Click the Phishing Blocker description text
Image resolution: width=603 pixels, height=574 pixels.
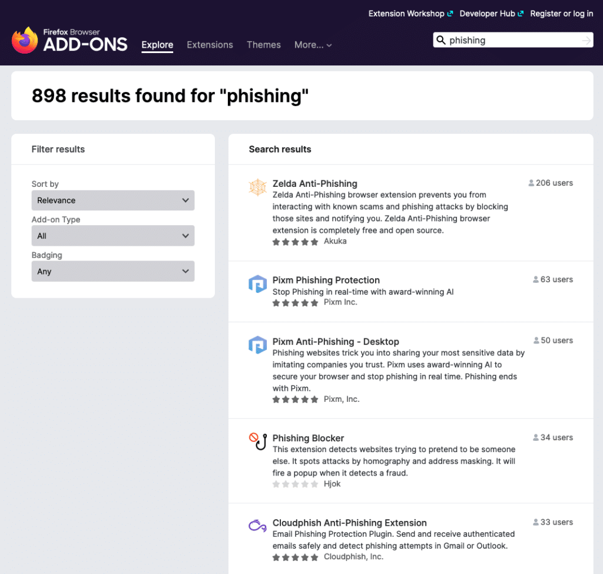394,461
